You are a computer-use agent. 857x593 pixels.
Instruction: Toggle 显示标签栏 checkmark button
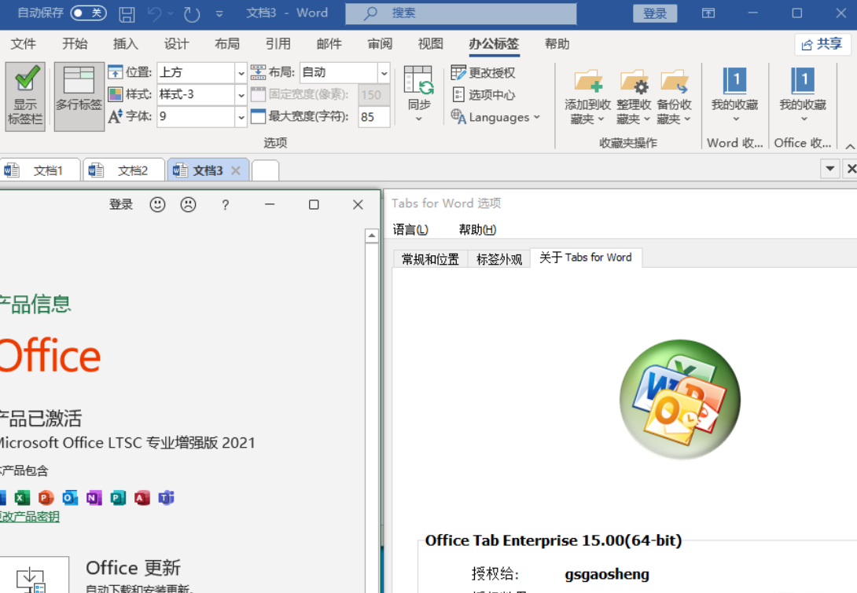tap(25, 96)
